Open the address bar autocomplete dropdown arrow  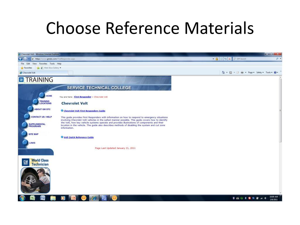(x=213, y=59)
